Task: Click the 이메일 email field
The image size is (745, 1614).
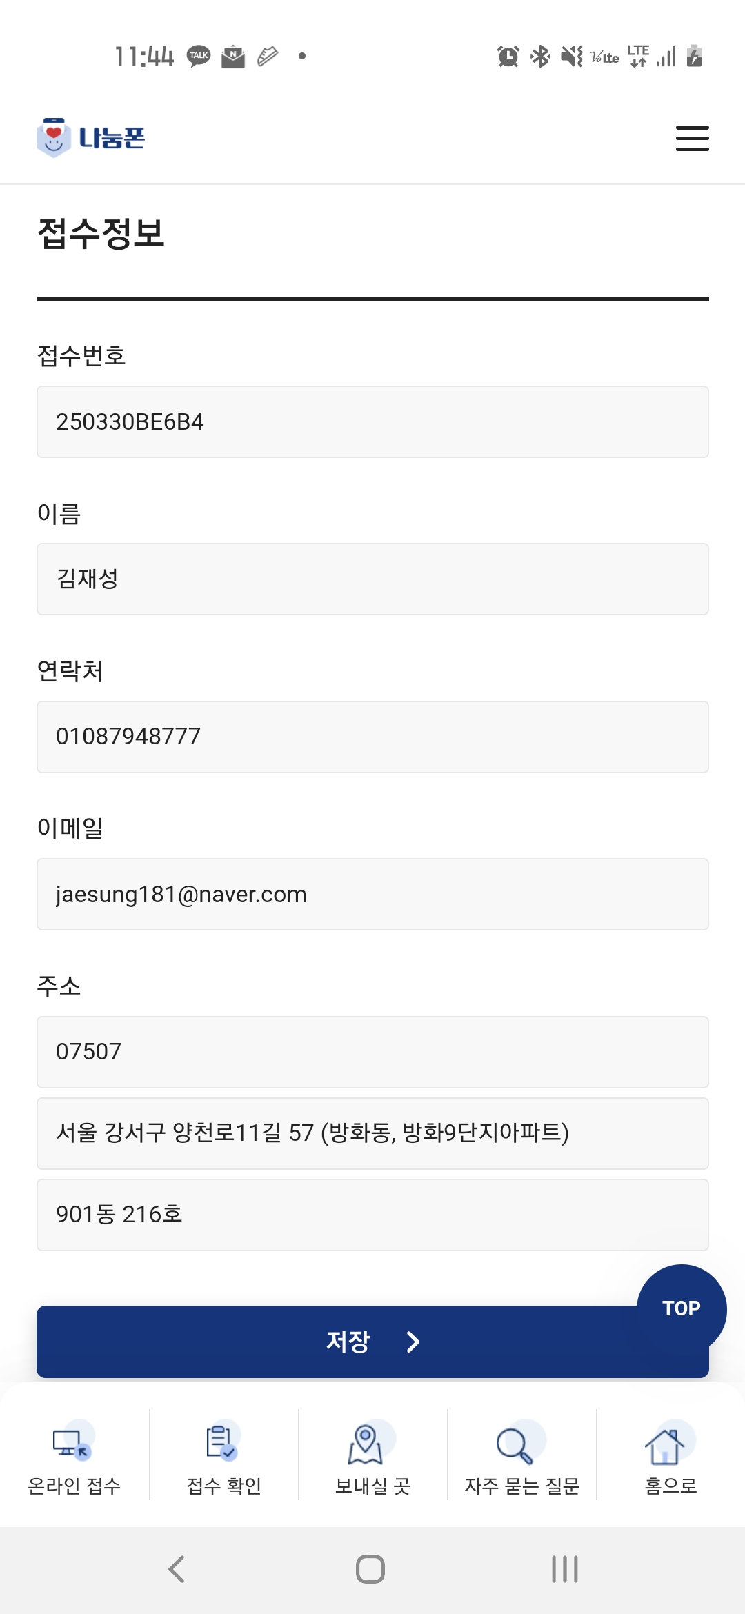Action: tap(372, 895)
